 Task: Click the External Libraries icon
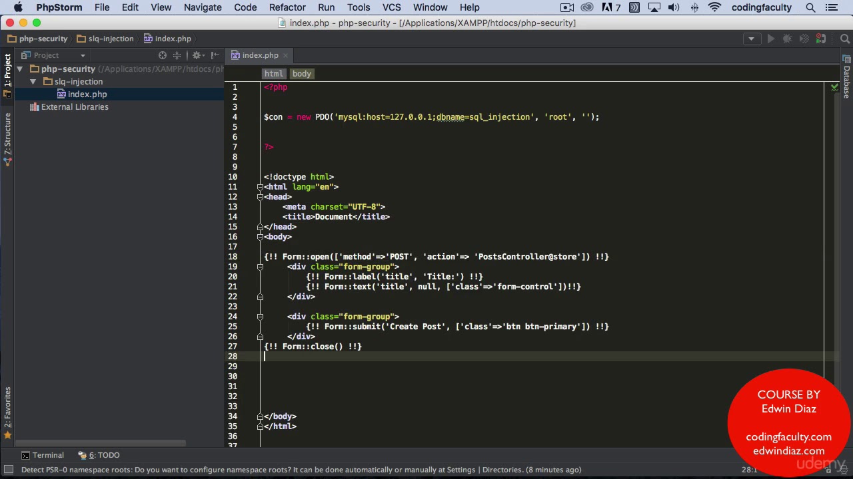(35, 107)
